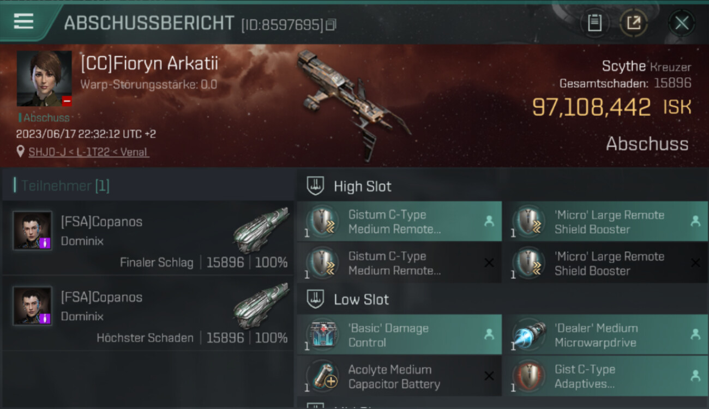Click dropped pilot marker on 'Micro' Large Remote
Screen dimensions: 709x409
[x=695, y=221]
